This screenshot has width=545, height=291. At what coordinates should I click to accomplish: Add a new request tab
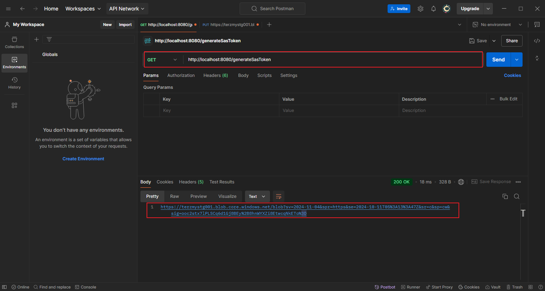[x=269, y=25]
